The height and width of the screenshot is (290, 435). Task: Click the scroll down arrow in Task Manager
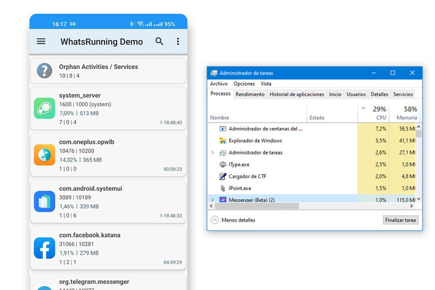(419, 199)
